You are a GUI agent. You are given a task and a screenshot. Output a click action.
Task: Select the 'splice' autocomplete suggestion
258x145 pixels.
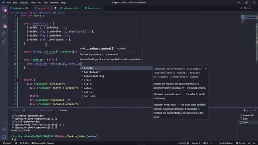(116, 92)
